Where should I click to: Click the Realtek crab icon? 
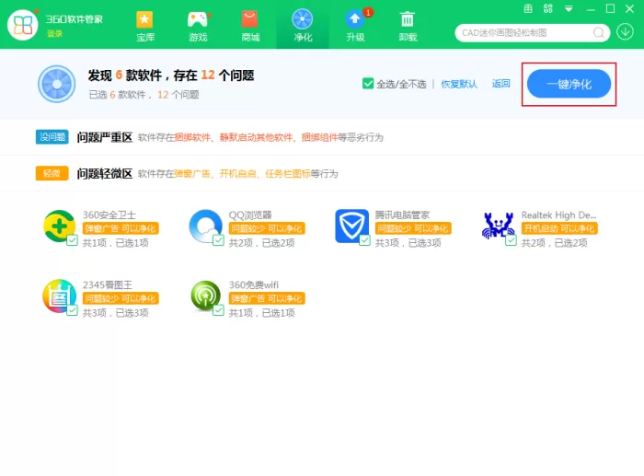point(499,226)
